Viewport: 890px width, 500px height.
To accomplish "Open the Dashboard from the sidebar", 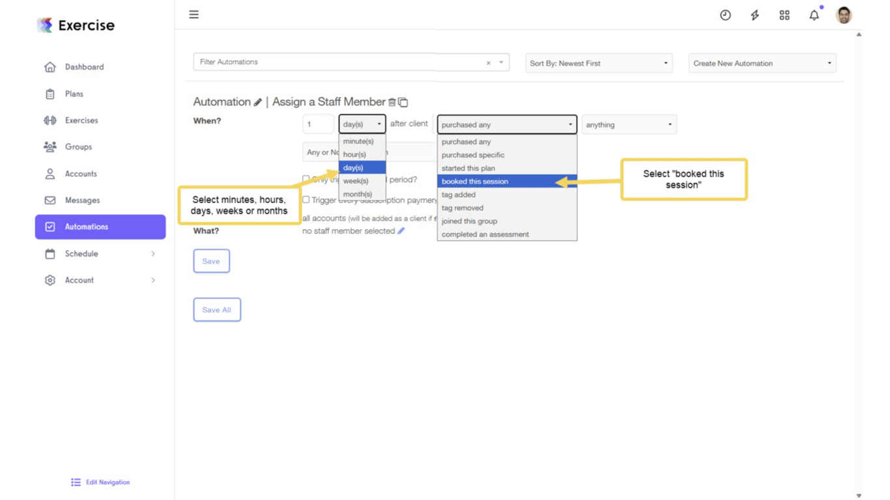I will click(83, 66).
